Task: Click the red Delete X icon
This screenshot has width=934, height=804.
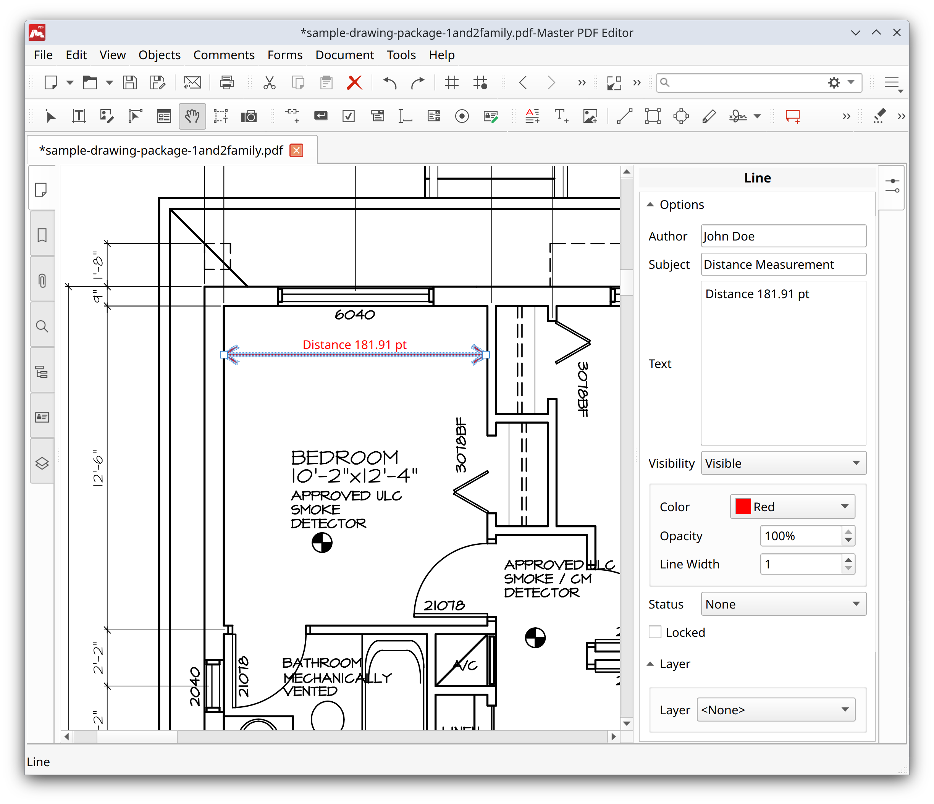Action: [x=355, y=82]
